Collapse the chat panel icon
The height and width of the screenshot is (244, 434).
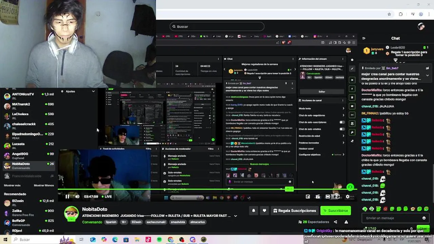coord(363,38)
